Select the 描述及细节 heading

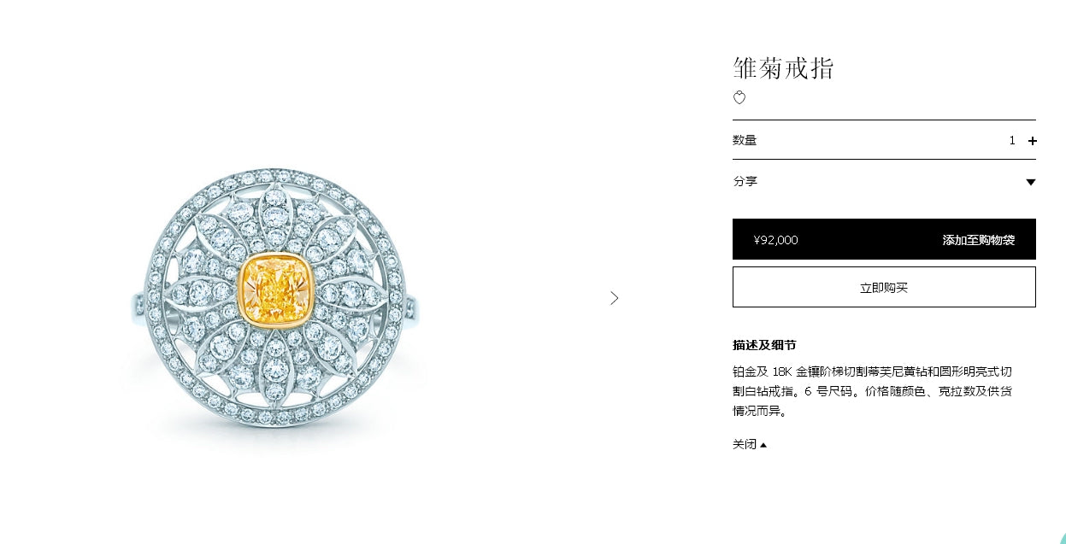[764, 345]
